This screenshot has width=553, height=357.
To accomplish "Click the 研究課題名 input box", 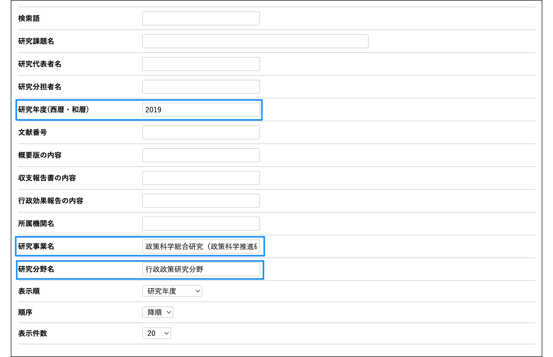I will (x=255, y=41).
